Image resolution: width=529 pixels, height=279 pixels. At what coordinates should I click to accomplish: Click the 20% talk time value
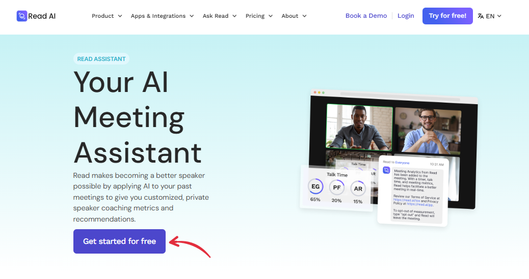point(336,201)
